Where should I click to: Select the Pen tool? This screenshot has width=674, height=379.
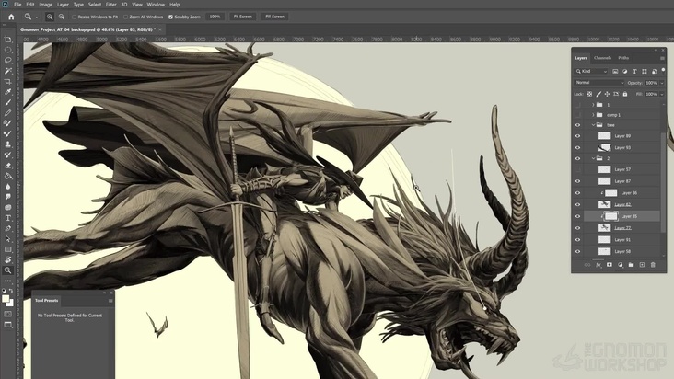click(7, 228)
